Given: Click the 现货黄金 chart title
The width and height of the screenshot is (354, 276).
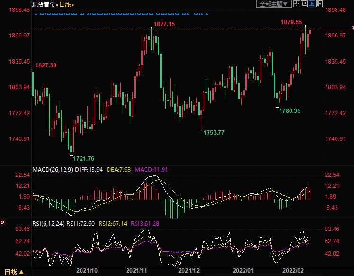Looking at the screenshot, I should point(43,4).
